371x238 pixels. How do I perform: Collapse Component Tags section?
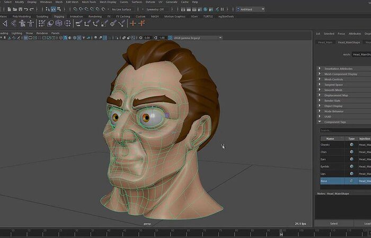click(320, 122)
